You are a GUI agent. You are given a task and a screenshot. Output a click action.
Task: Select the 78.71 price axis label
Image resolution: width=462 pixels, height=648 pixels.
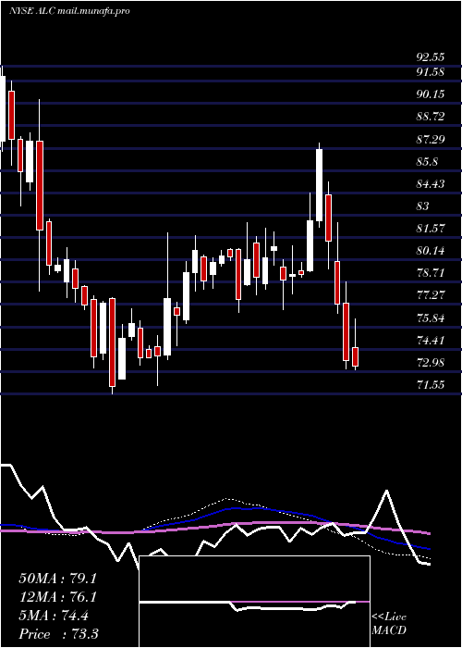coord(431,273)
